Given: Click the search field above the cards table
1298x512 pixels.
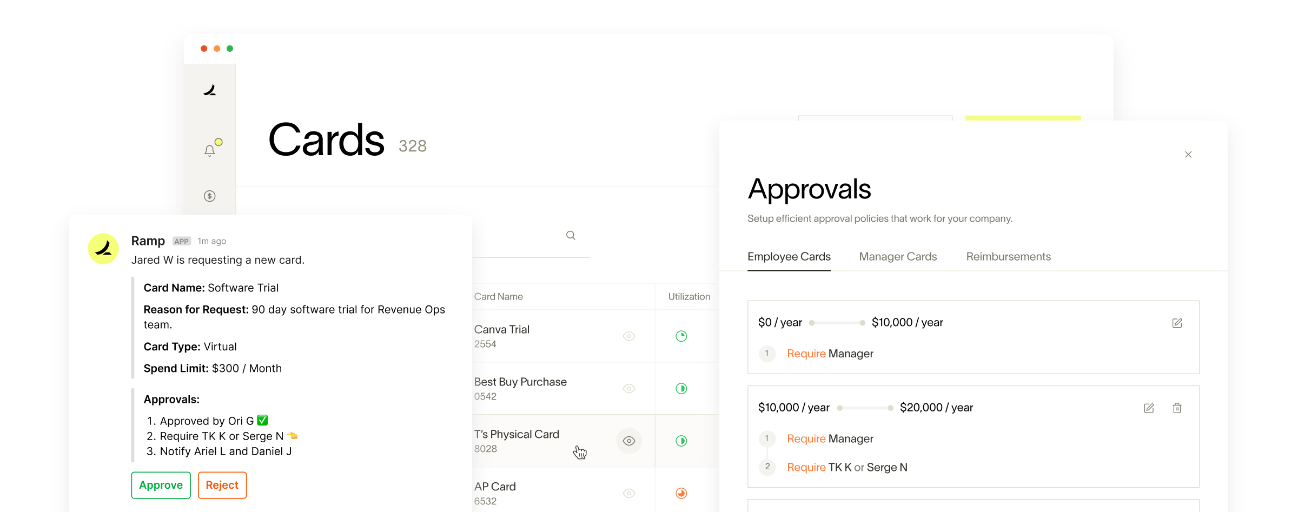Looking at the screenshot, I should tap(531, 236).
